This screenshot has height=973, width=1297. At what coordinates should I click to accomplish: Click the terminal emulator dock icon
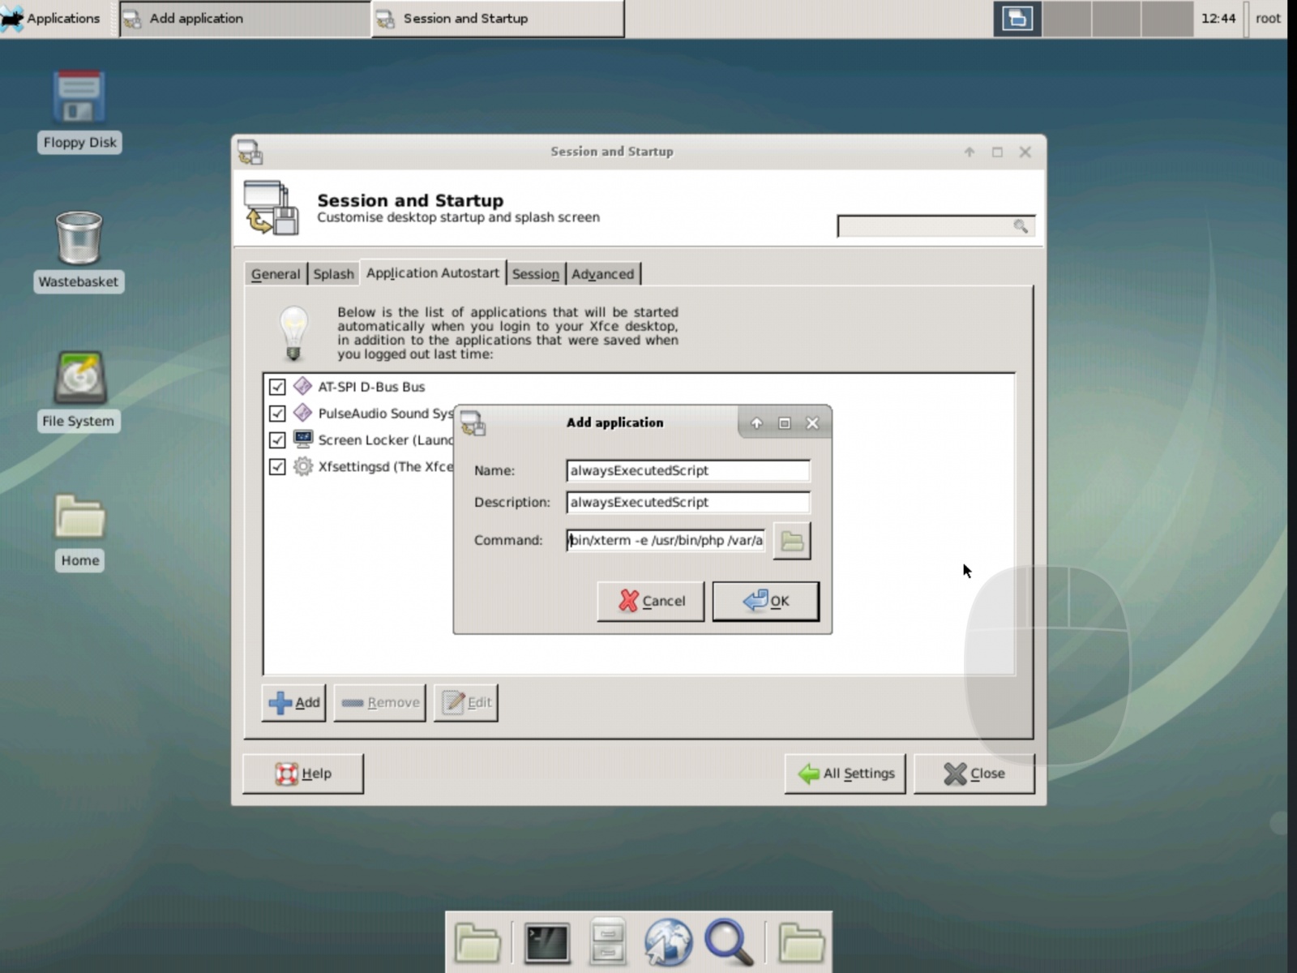(x=546, y=943)
